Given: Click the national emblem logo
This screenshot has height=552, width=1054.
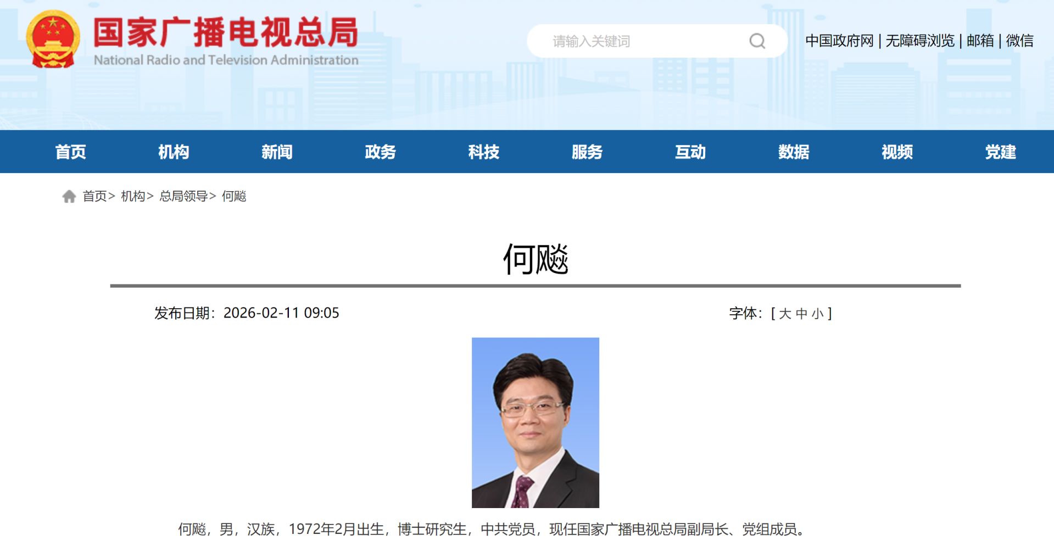Looking at the screenshot, I should pos(53,40).
